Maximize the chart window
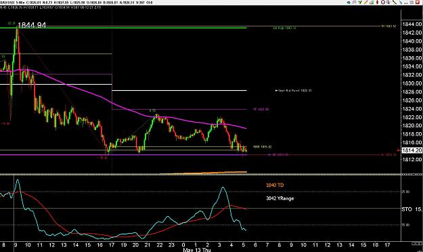 point(411,3)
